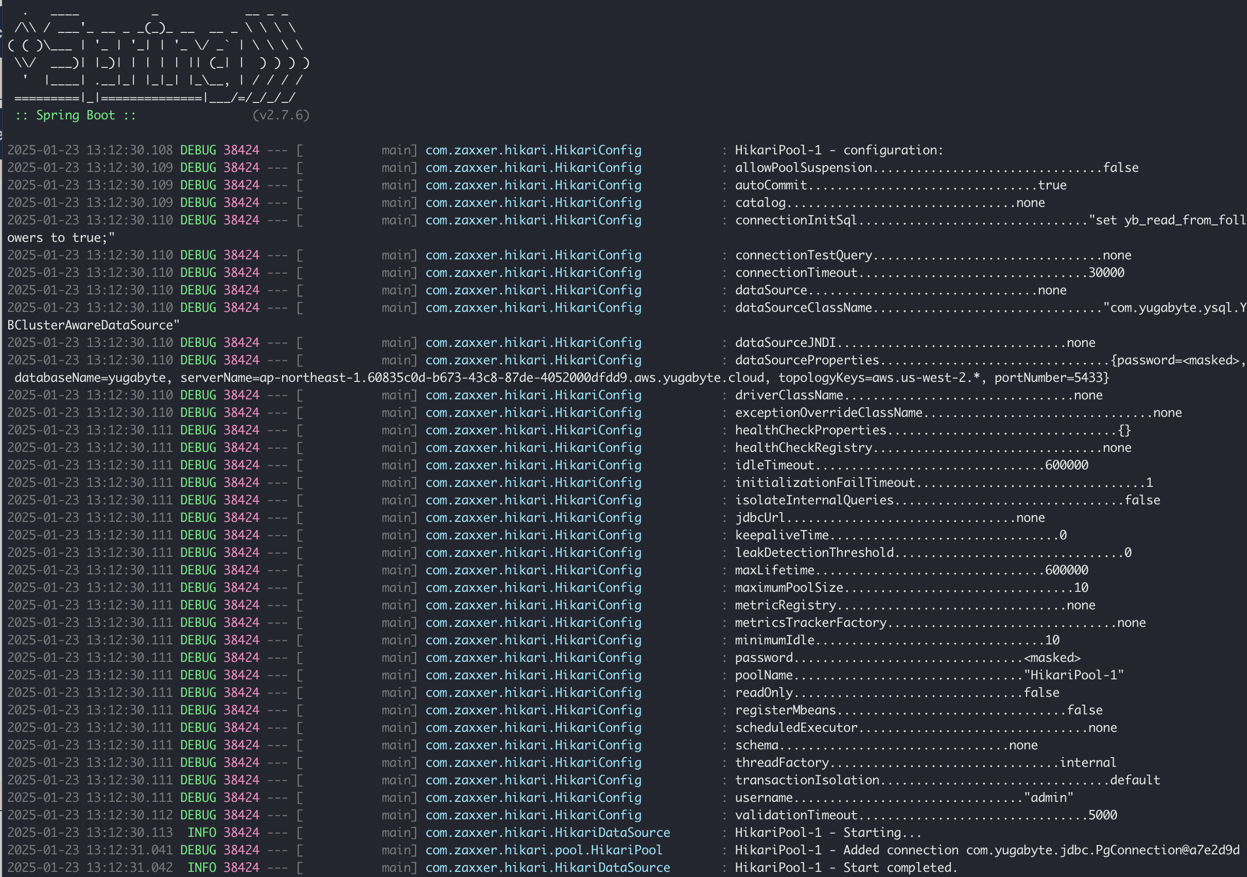Screen dimensions: 1247x877
Task: Click the 'keepaliveTime' 0 entry
Action: tap(900, 535)
